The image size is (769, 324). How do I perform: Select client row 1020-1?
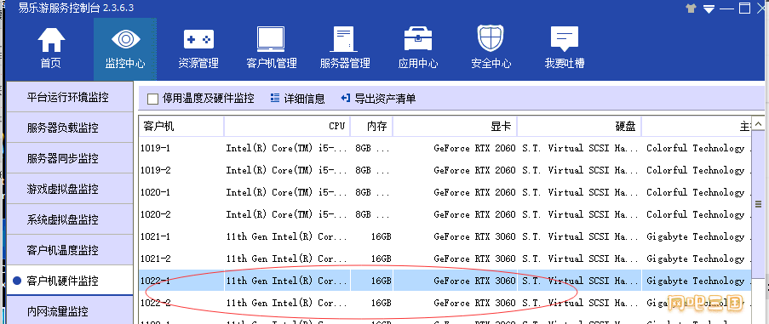tap(445, 192)
